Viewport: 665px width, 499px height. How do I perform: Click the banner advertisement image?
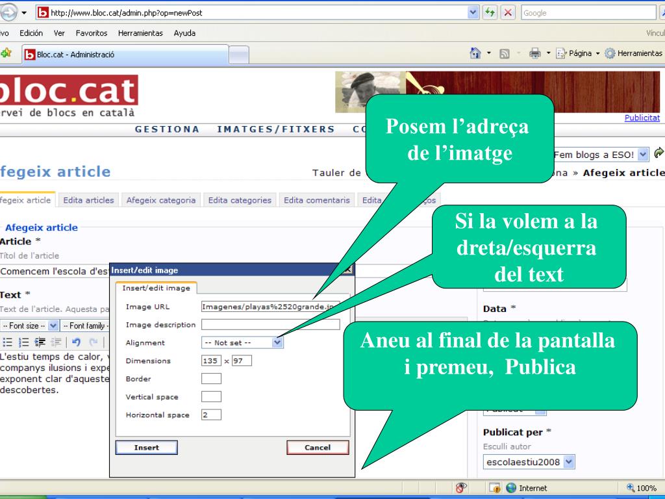point(497,92)
